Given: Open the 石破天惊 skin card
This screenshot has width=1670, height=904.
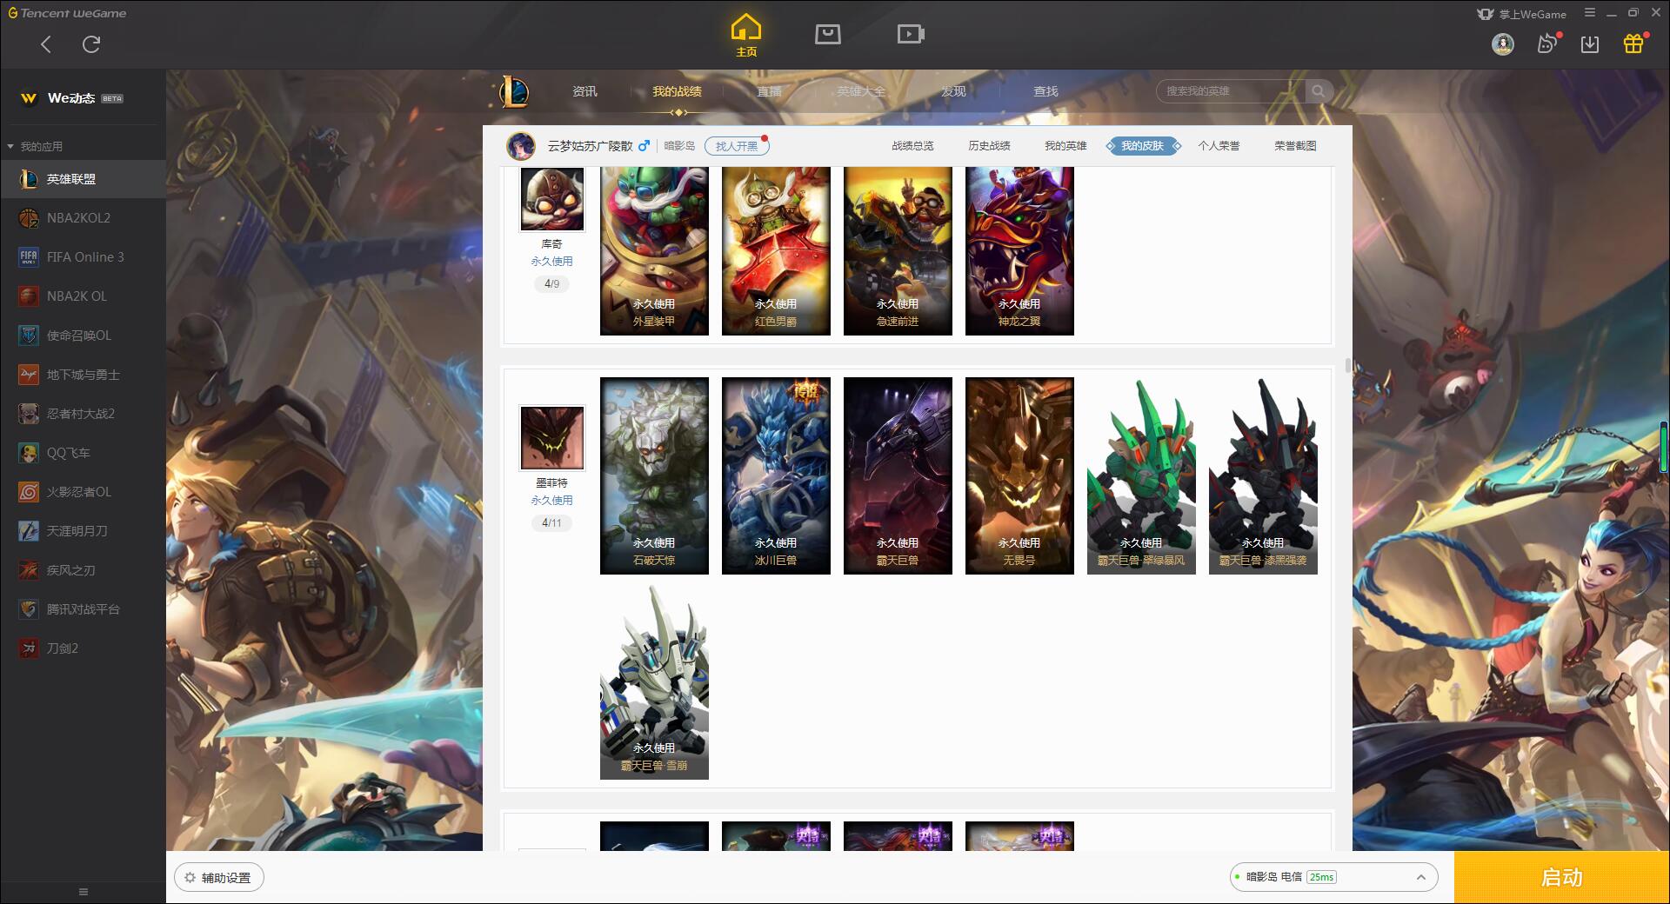Looking at the screenshot, I should tap(654, 475).
